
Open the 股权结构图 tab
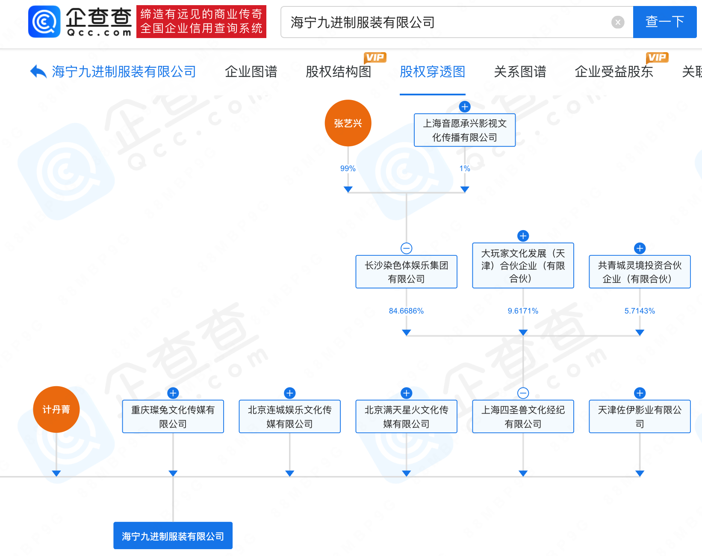coord(338,71)
